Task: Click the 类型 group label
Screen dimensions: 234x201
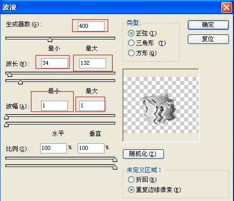Action: (x=133, y=22)
